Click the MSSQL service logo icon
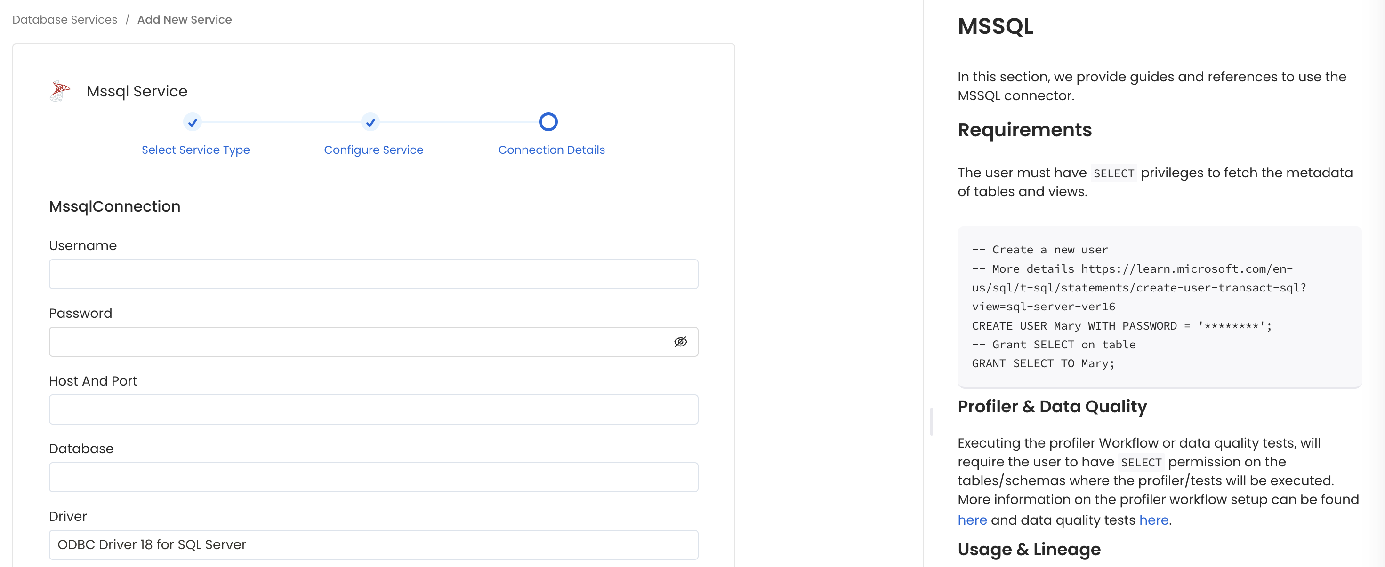 [x=60, y=90]
